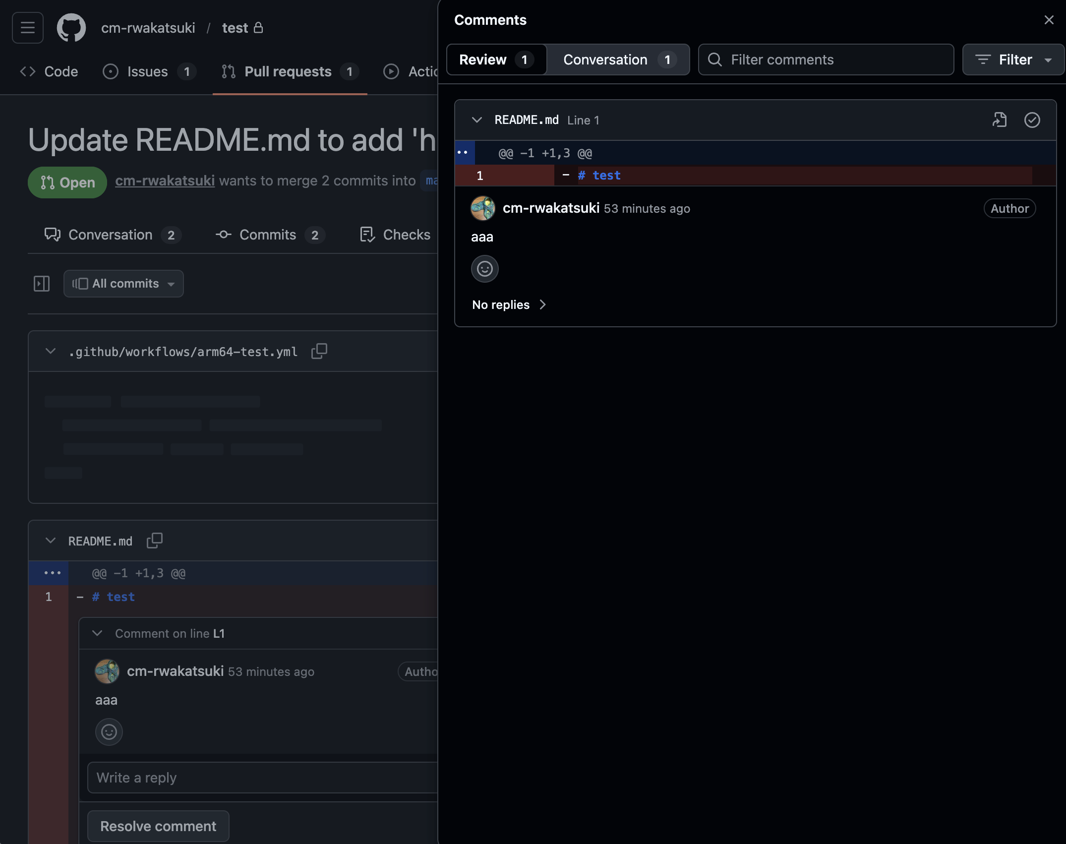Viewport: 1066px width, 844px height.
Task: Click the GitHub logo icon
Action: [x=71, y=28]
